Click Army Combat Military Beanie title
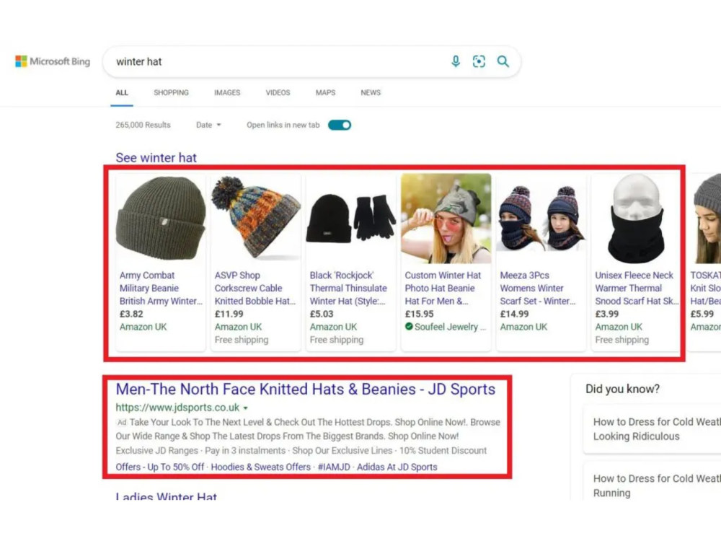 pyautogui.click(x=161, y=288)
